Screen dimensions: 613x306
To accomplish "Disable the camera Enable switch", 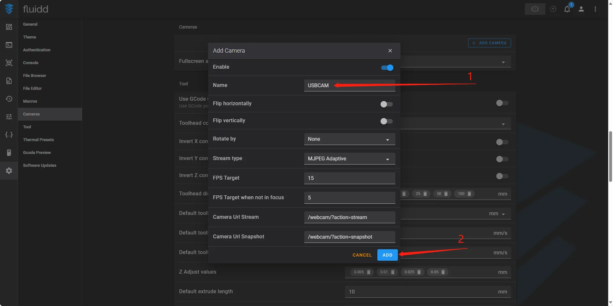I will click(x=387, y=68).
